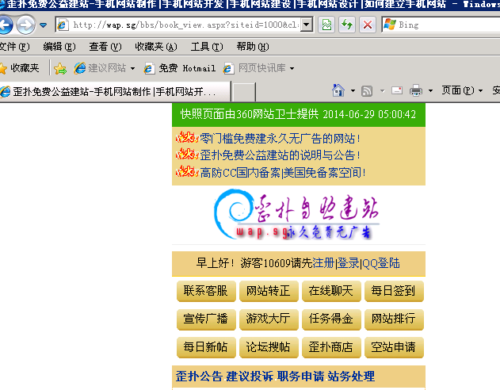Click the 在线聊天 button
This screenshot has width=500, height=390.
click(331, 291)
